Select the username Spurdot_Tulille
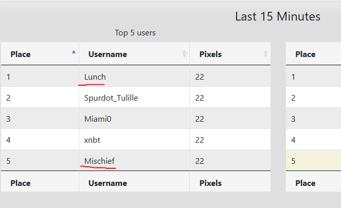 (x=111, y=98)
